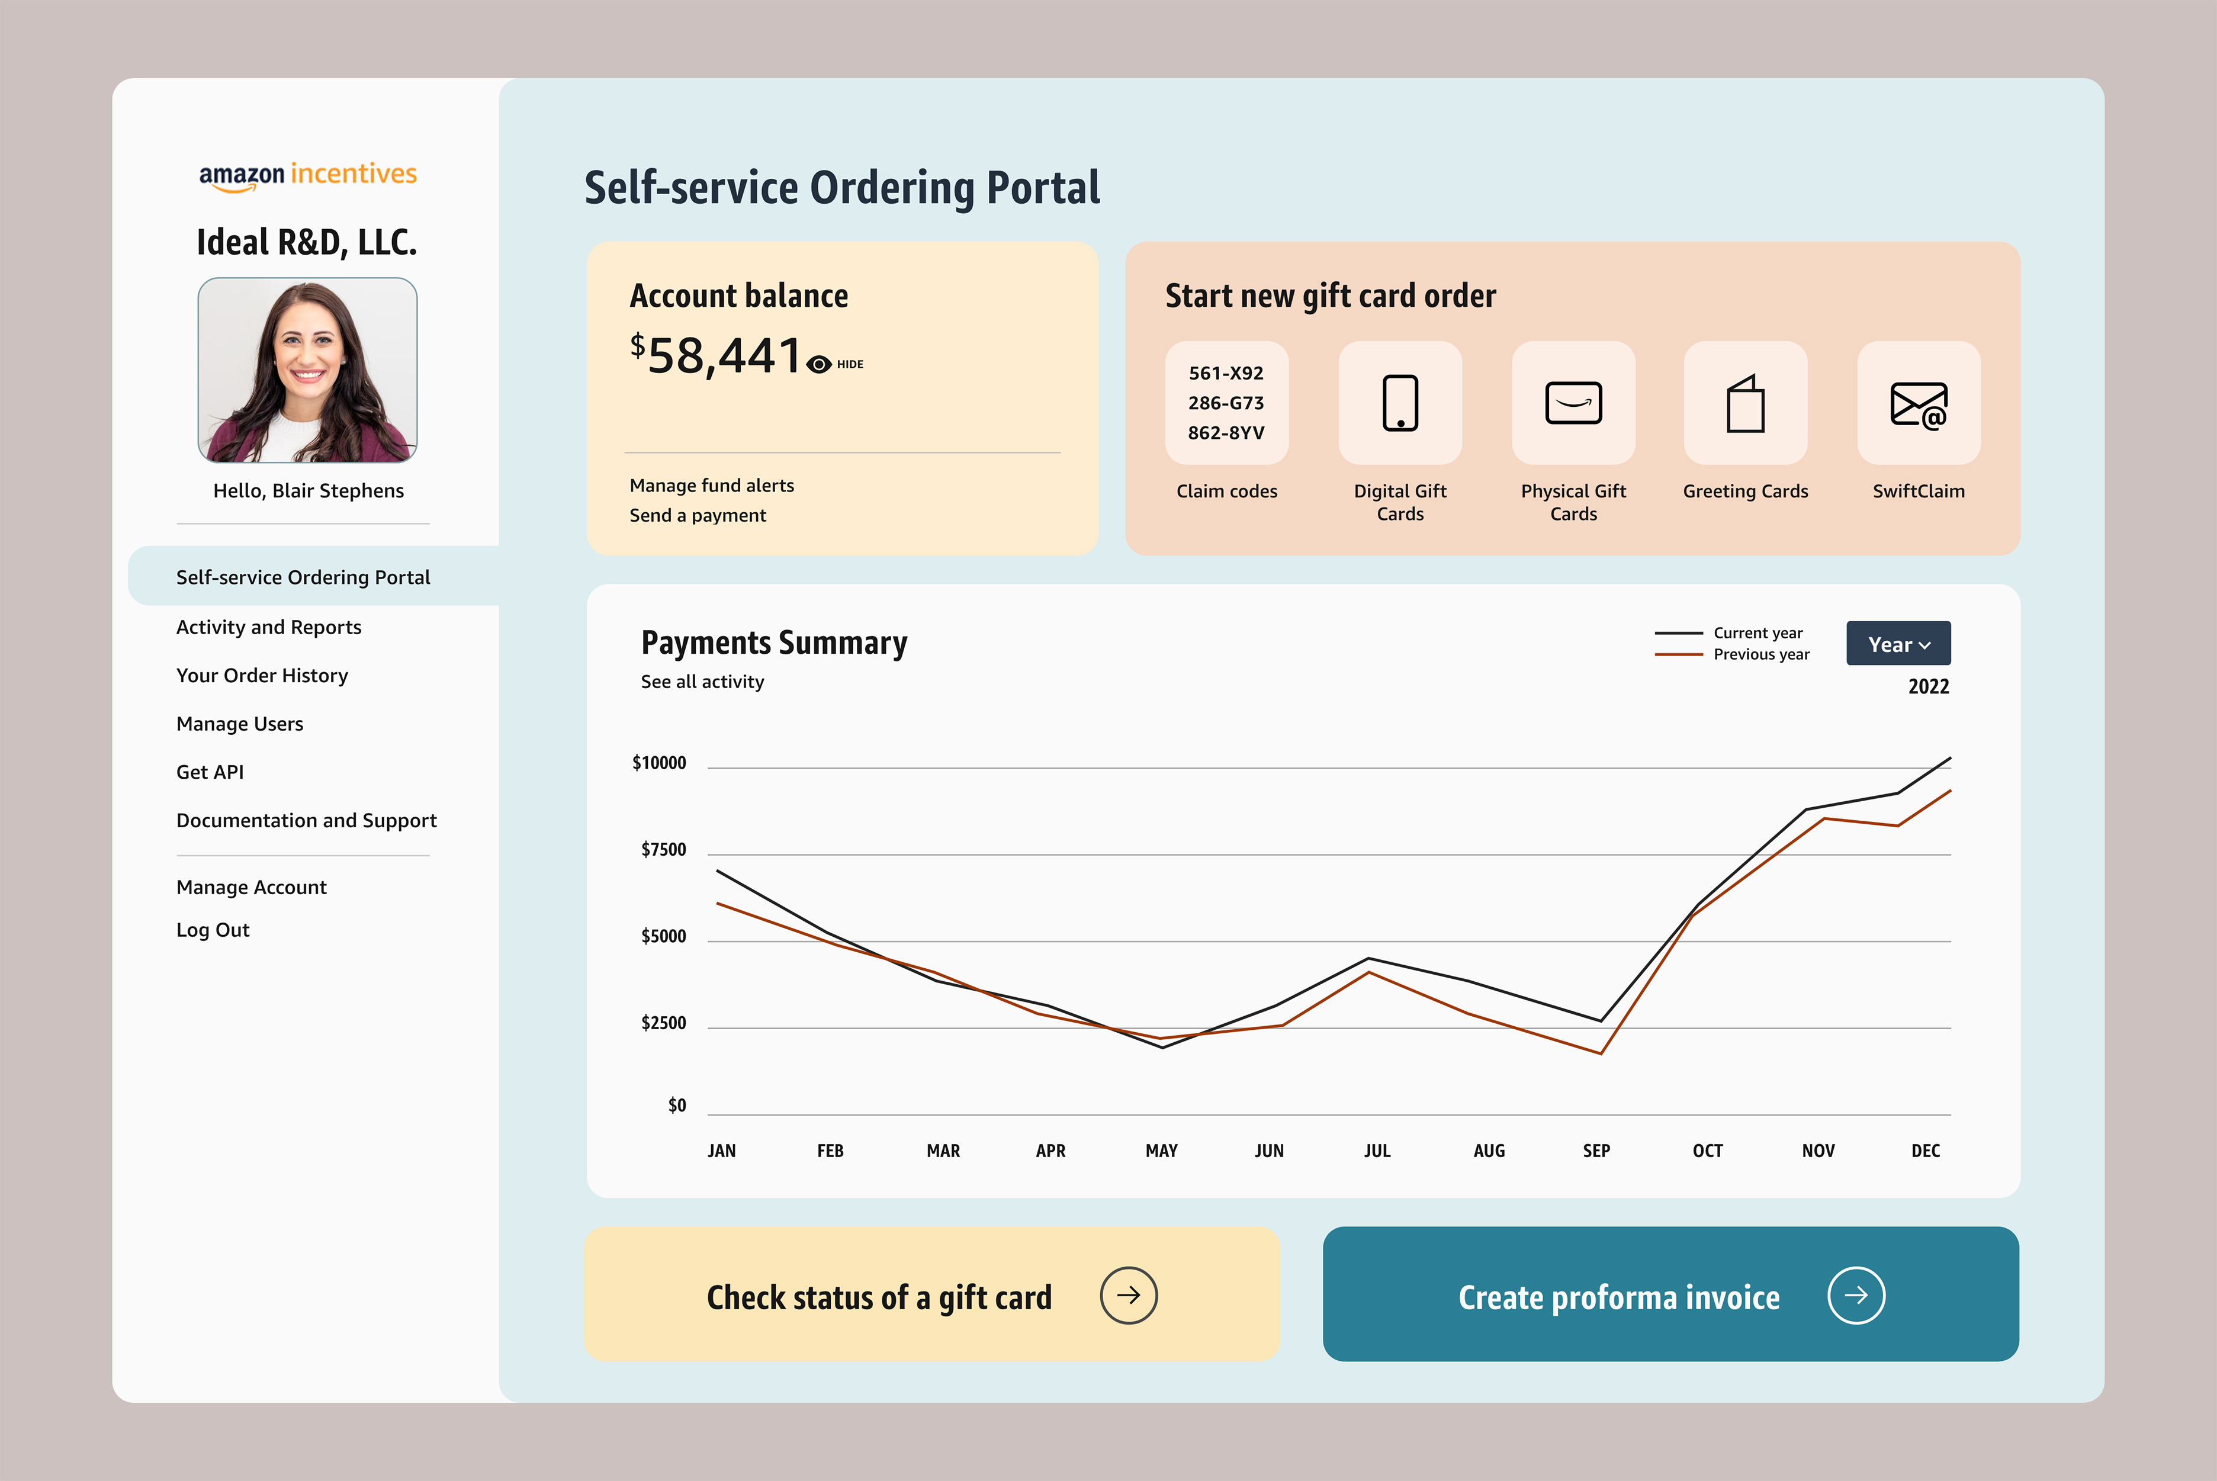Open the arrow icon on Check status card
Viewport: 2217px width, 1481px height.
pyautogui.click(x=1129, y=1296)
